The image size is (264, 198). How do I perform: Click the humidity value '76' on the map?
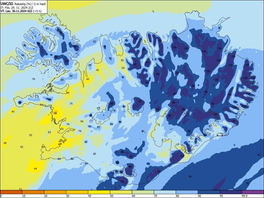point(34,79)
